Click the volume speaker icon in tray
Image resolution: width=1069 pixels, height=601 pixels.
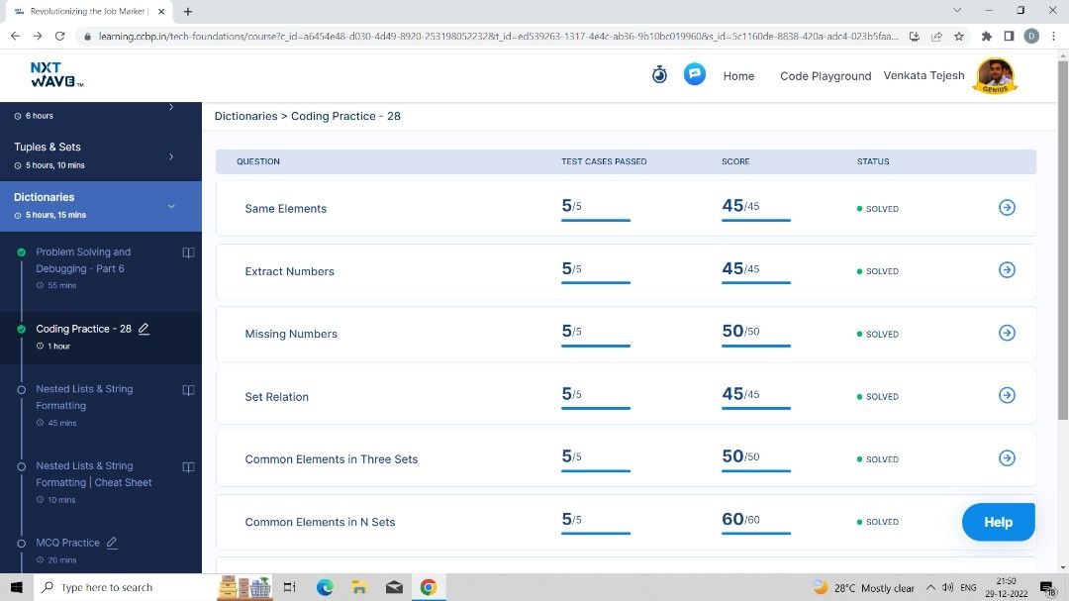tap(947, 587)
